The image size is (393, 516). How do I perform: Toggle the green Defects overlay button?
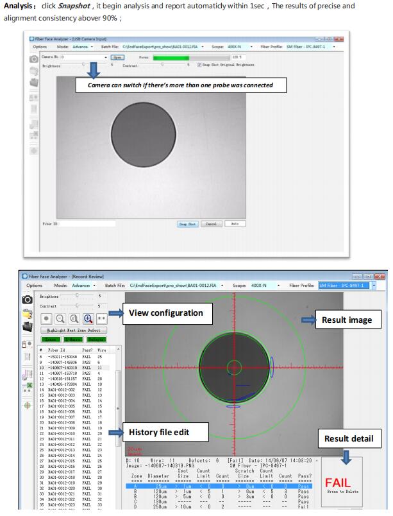point(96,340)
